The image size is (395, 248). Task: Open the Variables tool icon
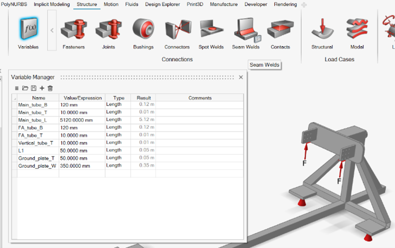tap(28, 29)
